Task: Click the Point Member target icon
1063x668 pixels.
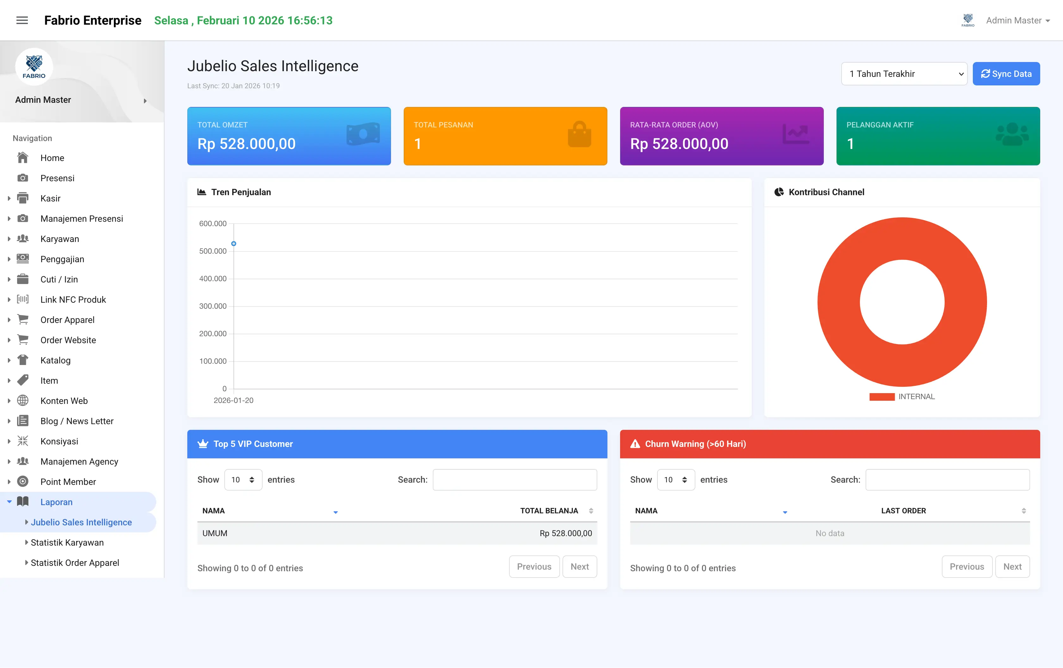Action: coord(22,481)
